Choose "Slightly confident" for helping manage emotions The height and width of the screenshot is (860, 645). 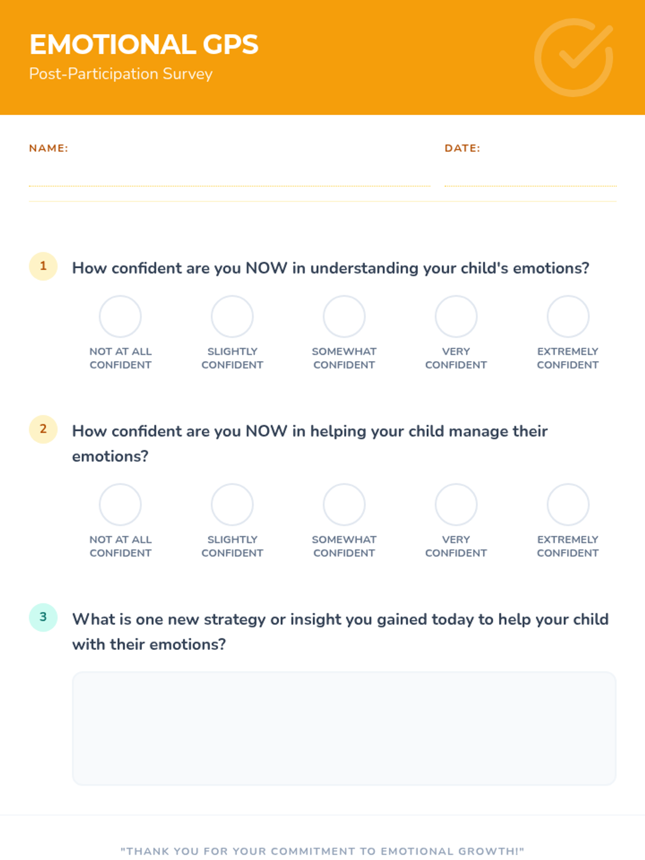(232, 505)
